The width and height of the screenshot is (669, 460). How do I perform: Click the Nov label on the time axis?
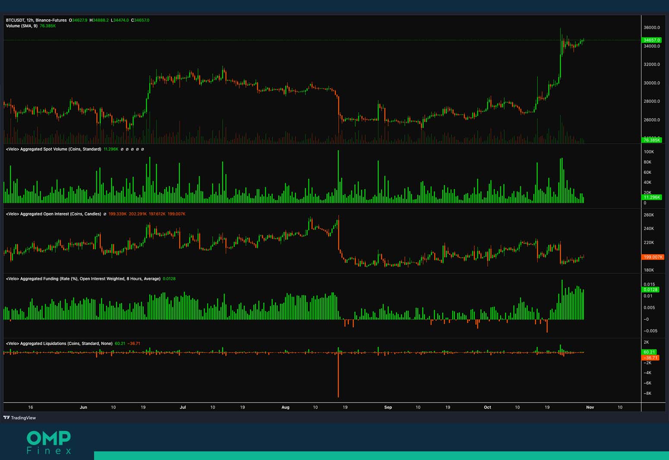coord(590,407)
